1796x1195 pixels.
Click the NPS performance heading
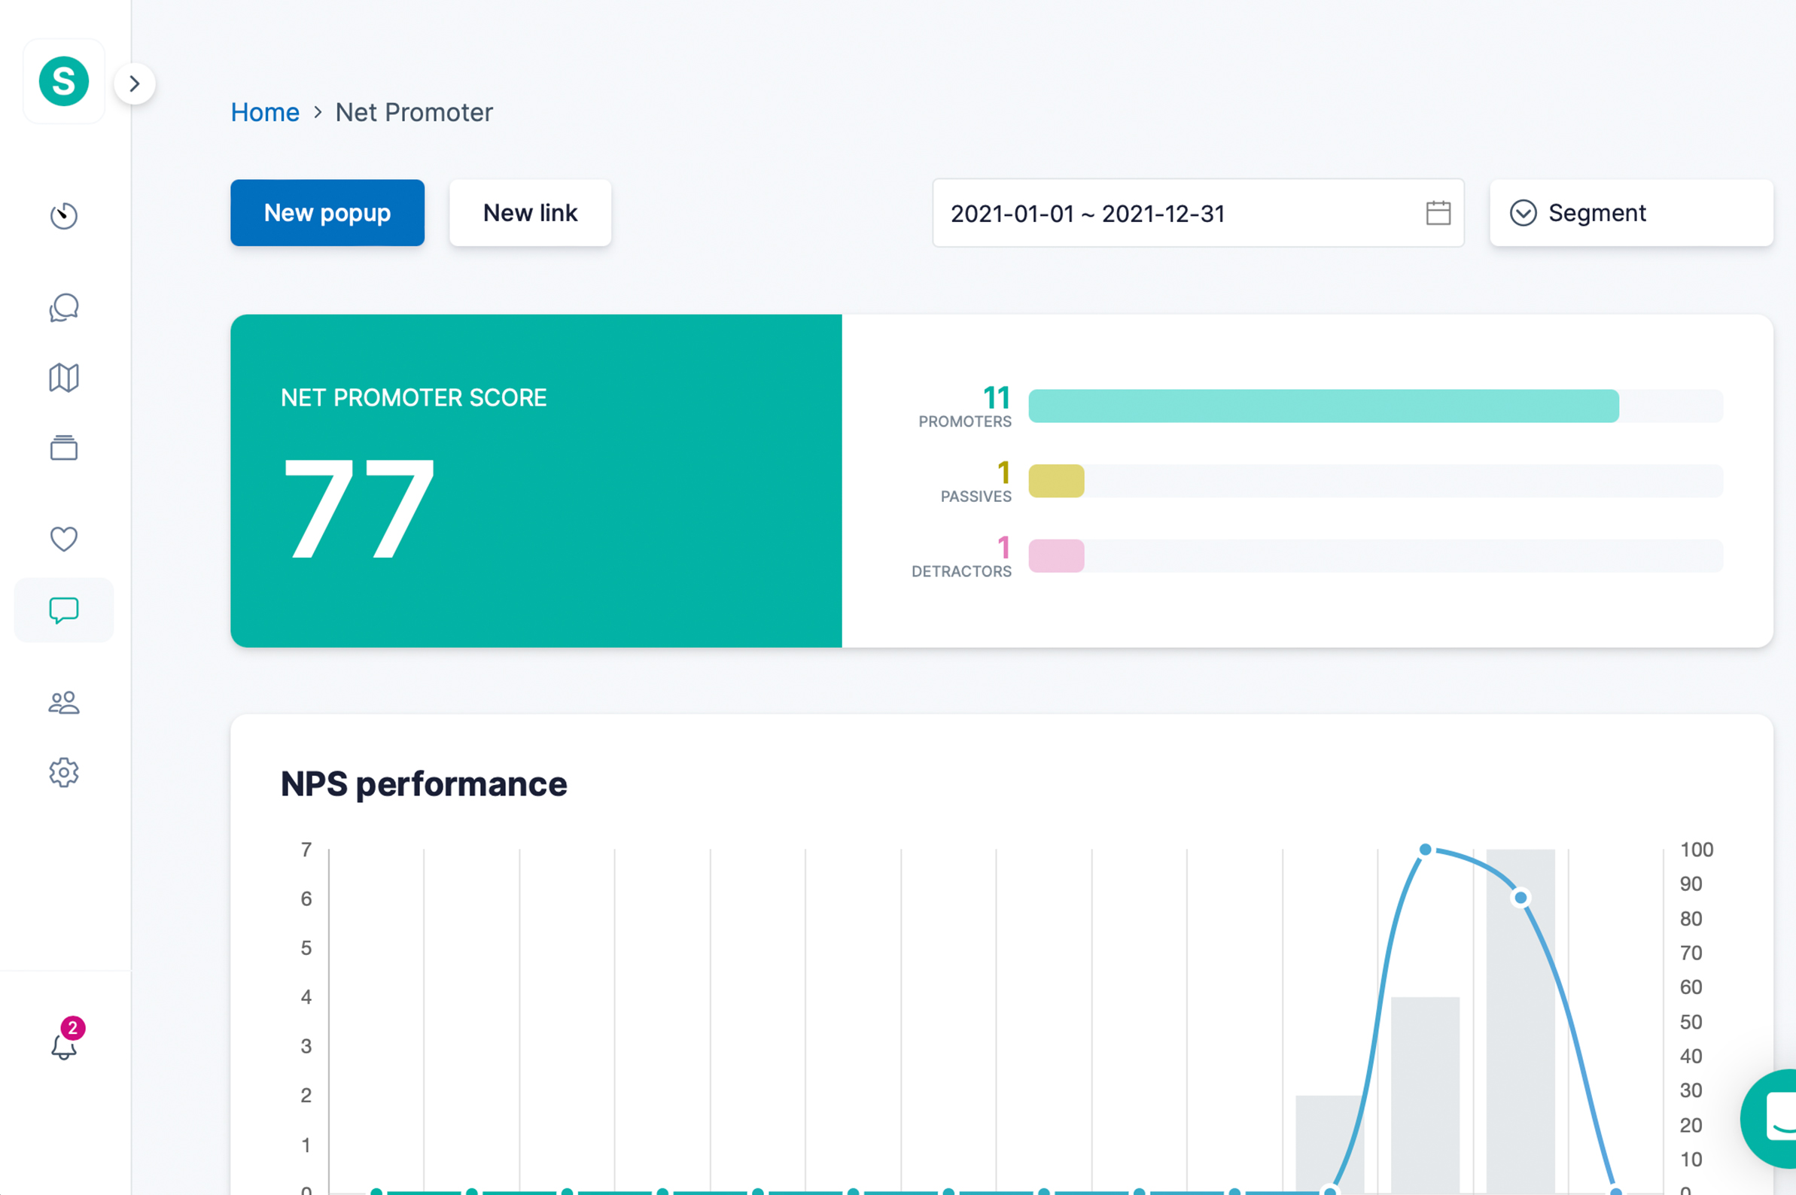(424, 784)
